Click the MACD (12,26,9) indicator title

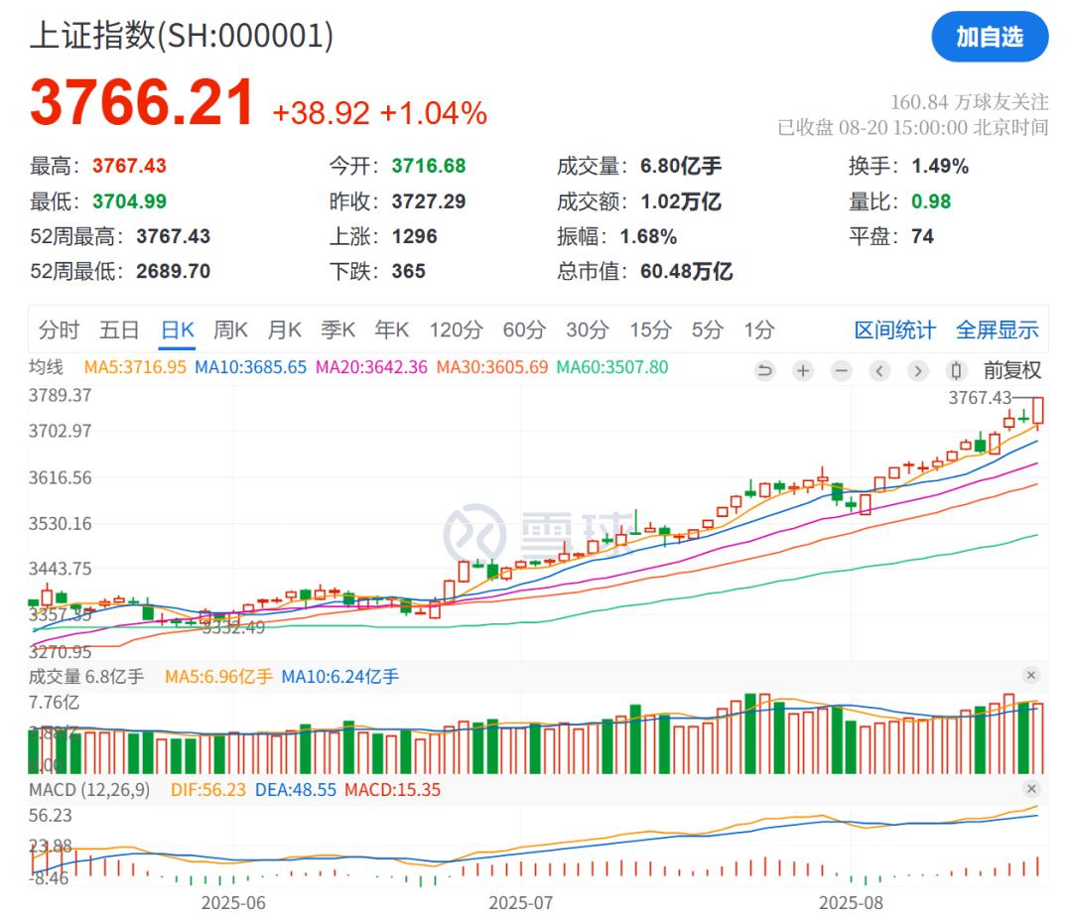click(89, 790)
